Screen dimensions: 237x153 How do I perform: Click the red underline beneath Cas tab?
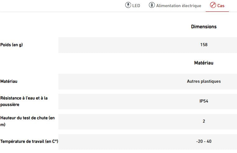coord(217,11)
